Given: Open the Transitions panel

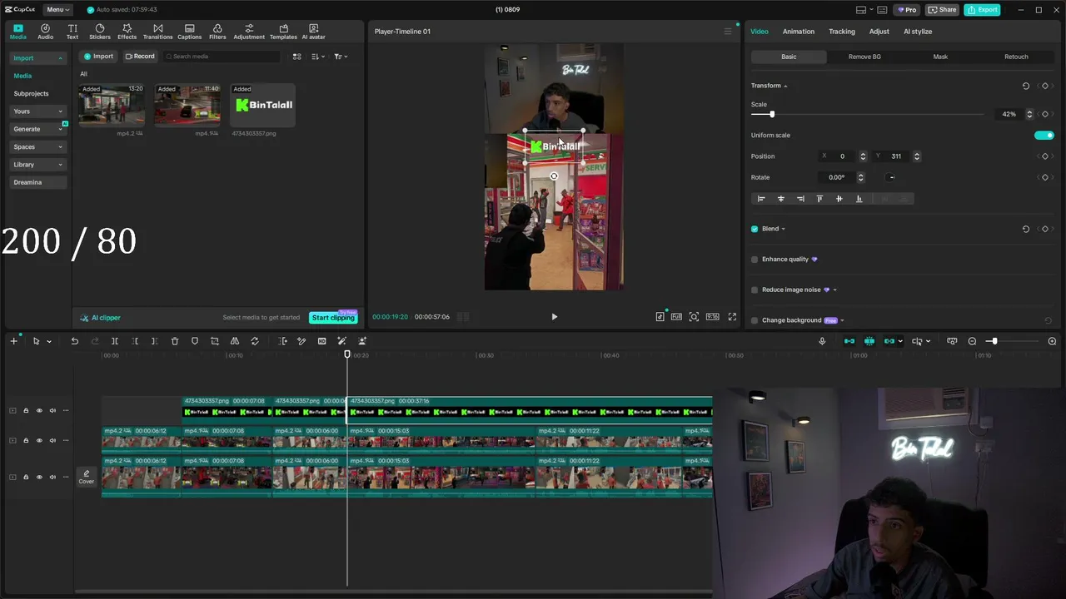Looking at the screenshot, I should pos(157,32).
